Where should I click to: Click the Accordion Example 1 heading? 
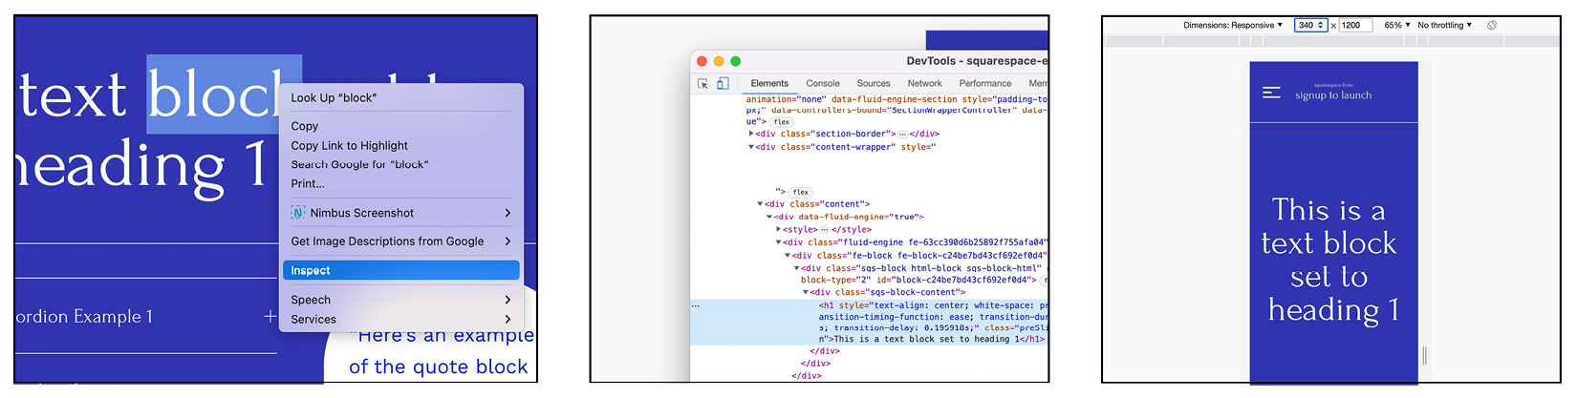(x=84, y=316)
